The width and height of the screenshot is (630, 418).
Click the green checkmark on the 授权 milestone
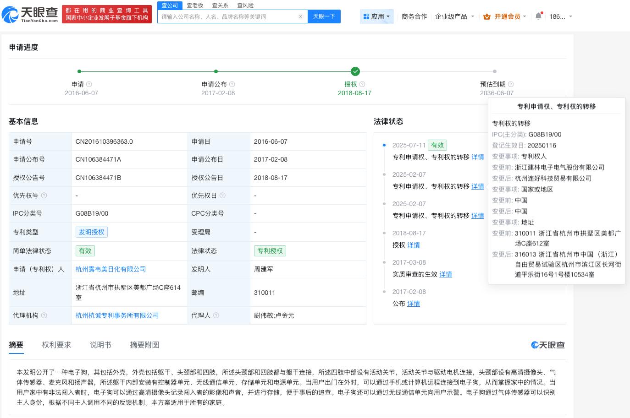point(355,71)
